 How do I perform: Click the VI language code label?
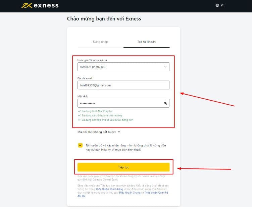pyautogui.click(x=222, y=5)
